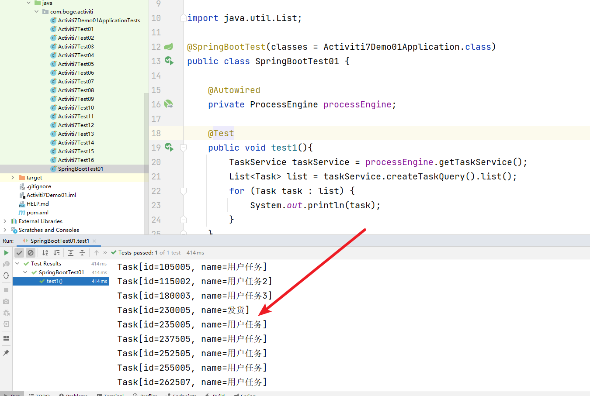Open the Run panel layout options icon
The image size is (590, 396).
(6, 338)
